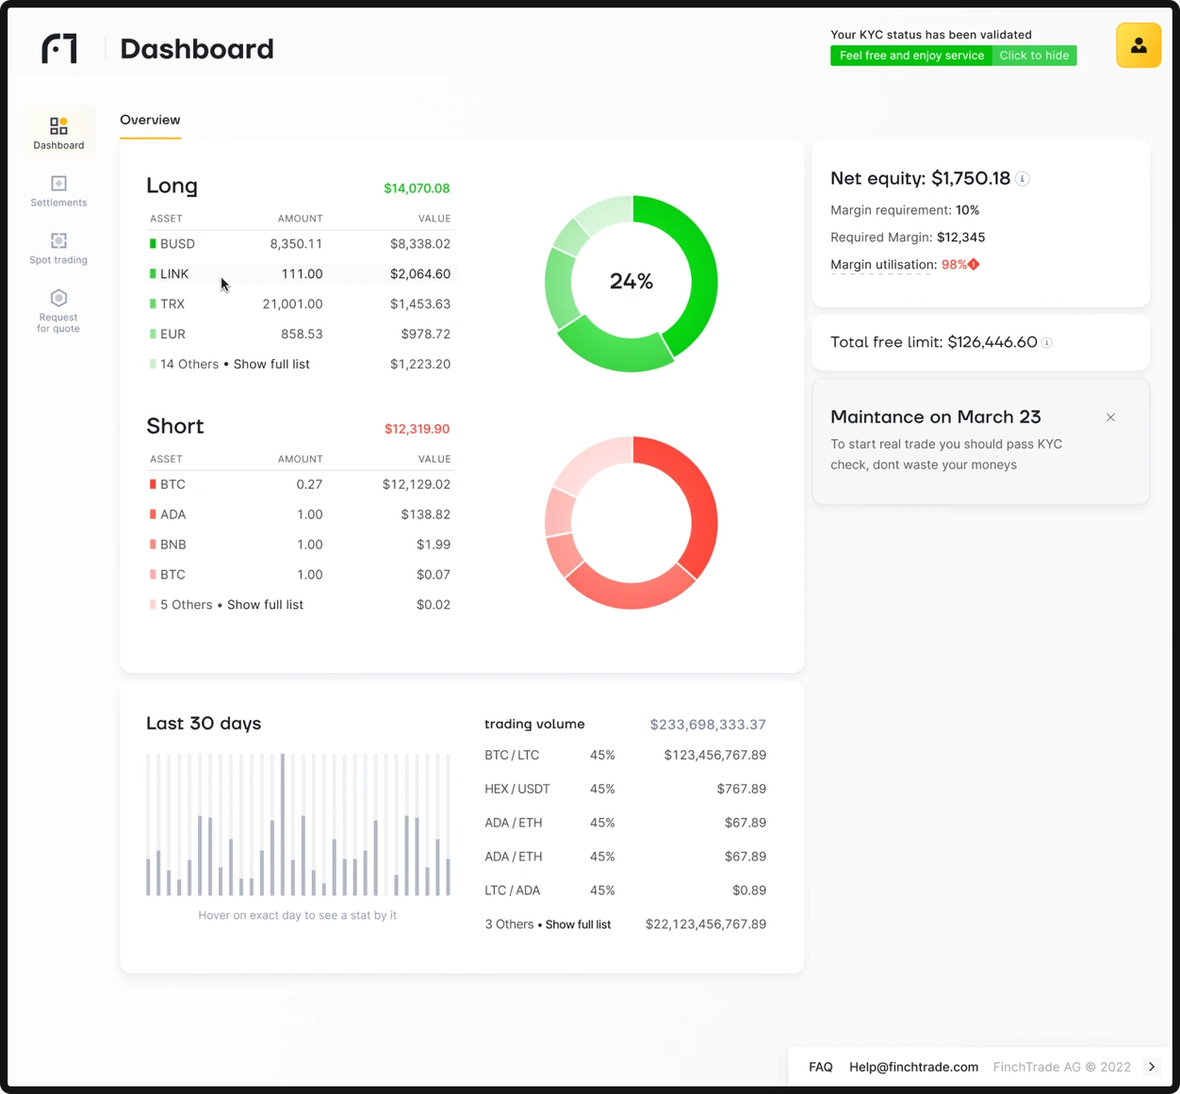This screenshot has height=1094, width=1180.
Task: Click the 14 Others row value $1,223.20
Action: pyautogui.click(x=420, y=365)
